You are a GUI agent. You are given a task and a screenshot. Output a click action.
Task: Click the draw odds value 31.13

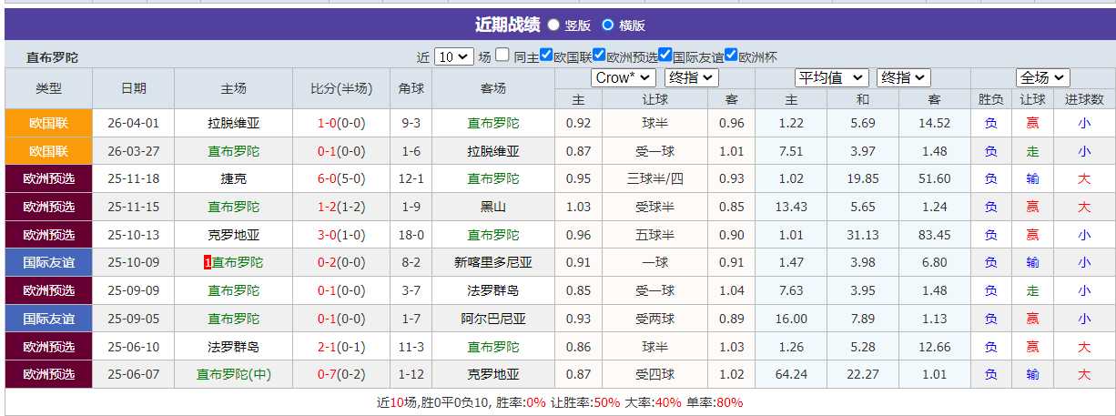coord(862,235)
